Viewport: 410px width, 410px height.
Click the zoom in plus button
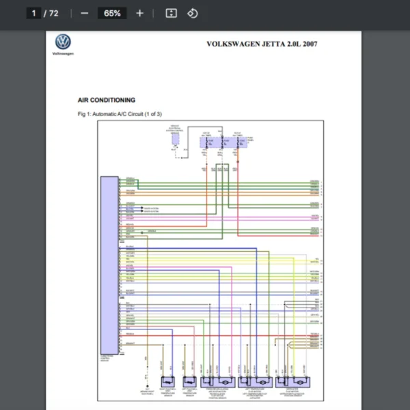click(x=139, y=13)
